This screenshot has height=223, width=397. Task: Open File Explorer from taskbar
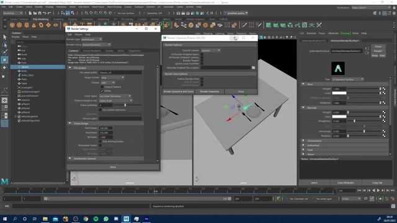tap(45, 219)
